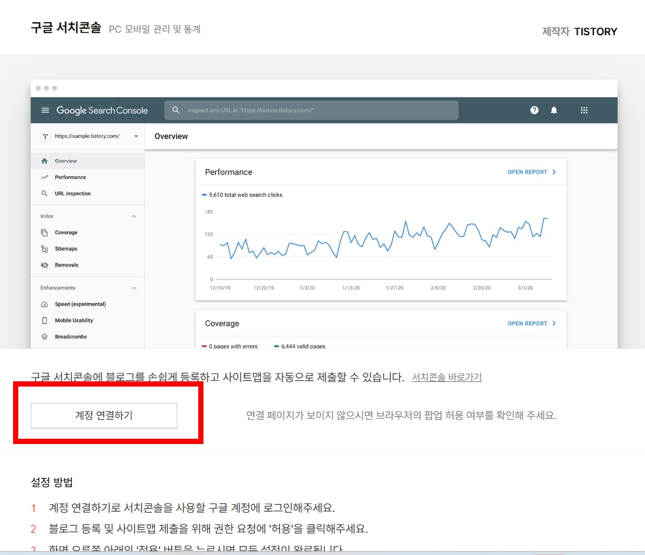Click the Performance trend-line icon
Image resolution: width=645 pixels, height=555 pixels.
pyautogui.click(x=44, y=178)
